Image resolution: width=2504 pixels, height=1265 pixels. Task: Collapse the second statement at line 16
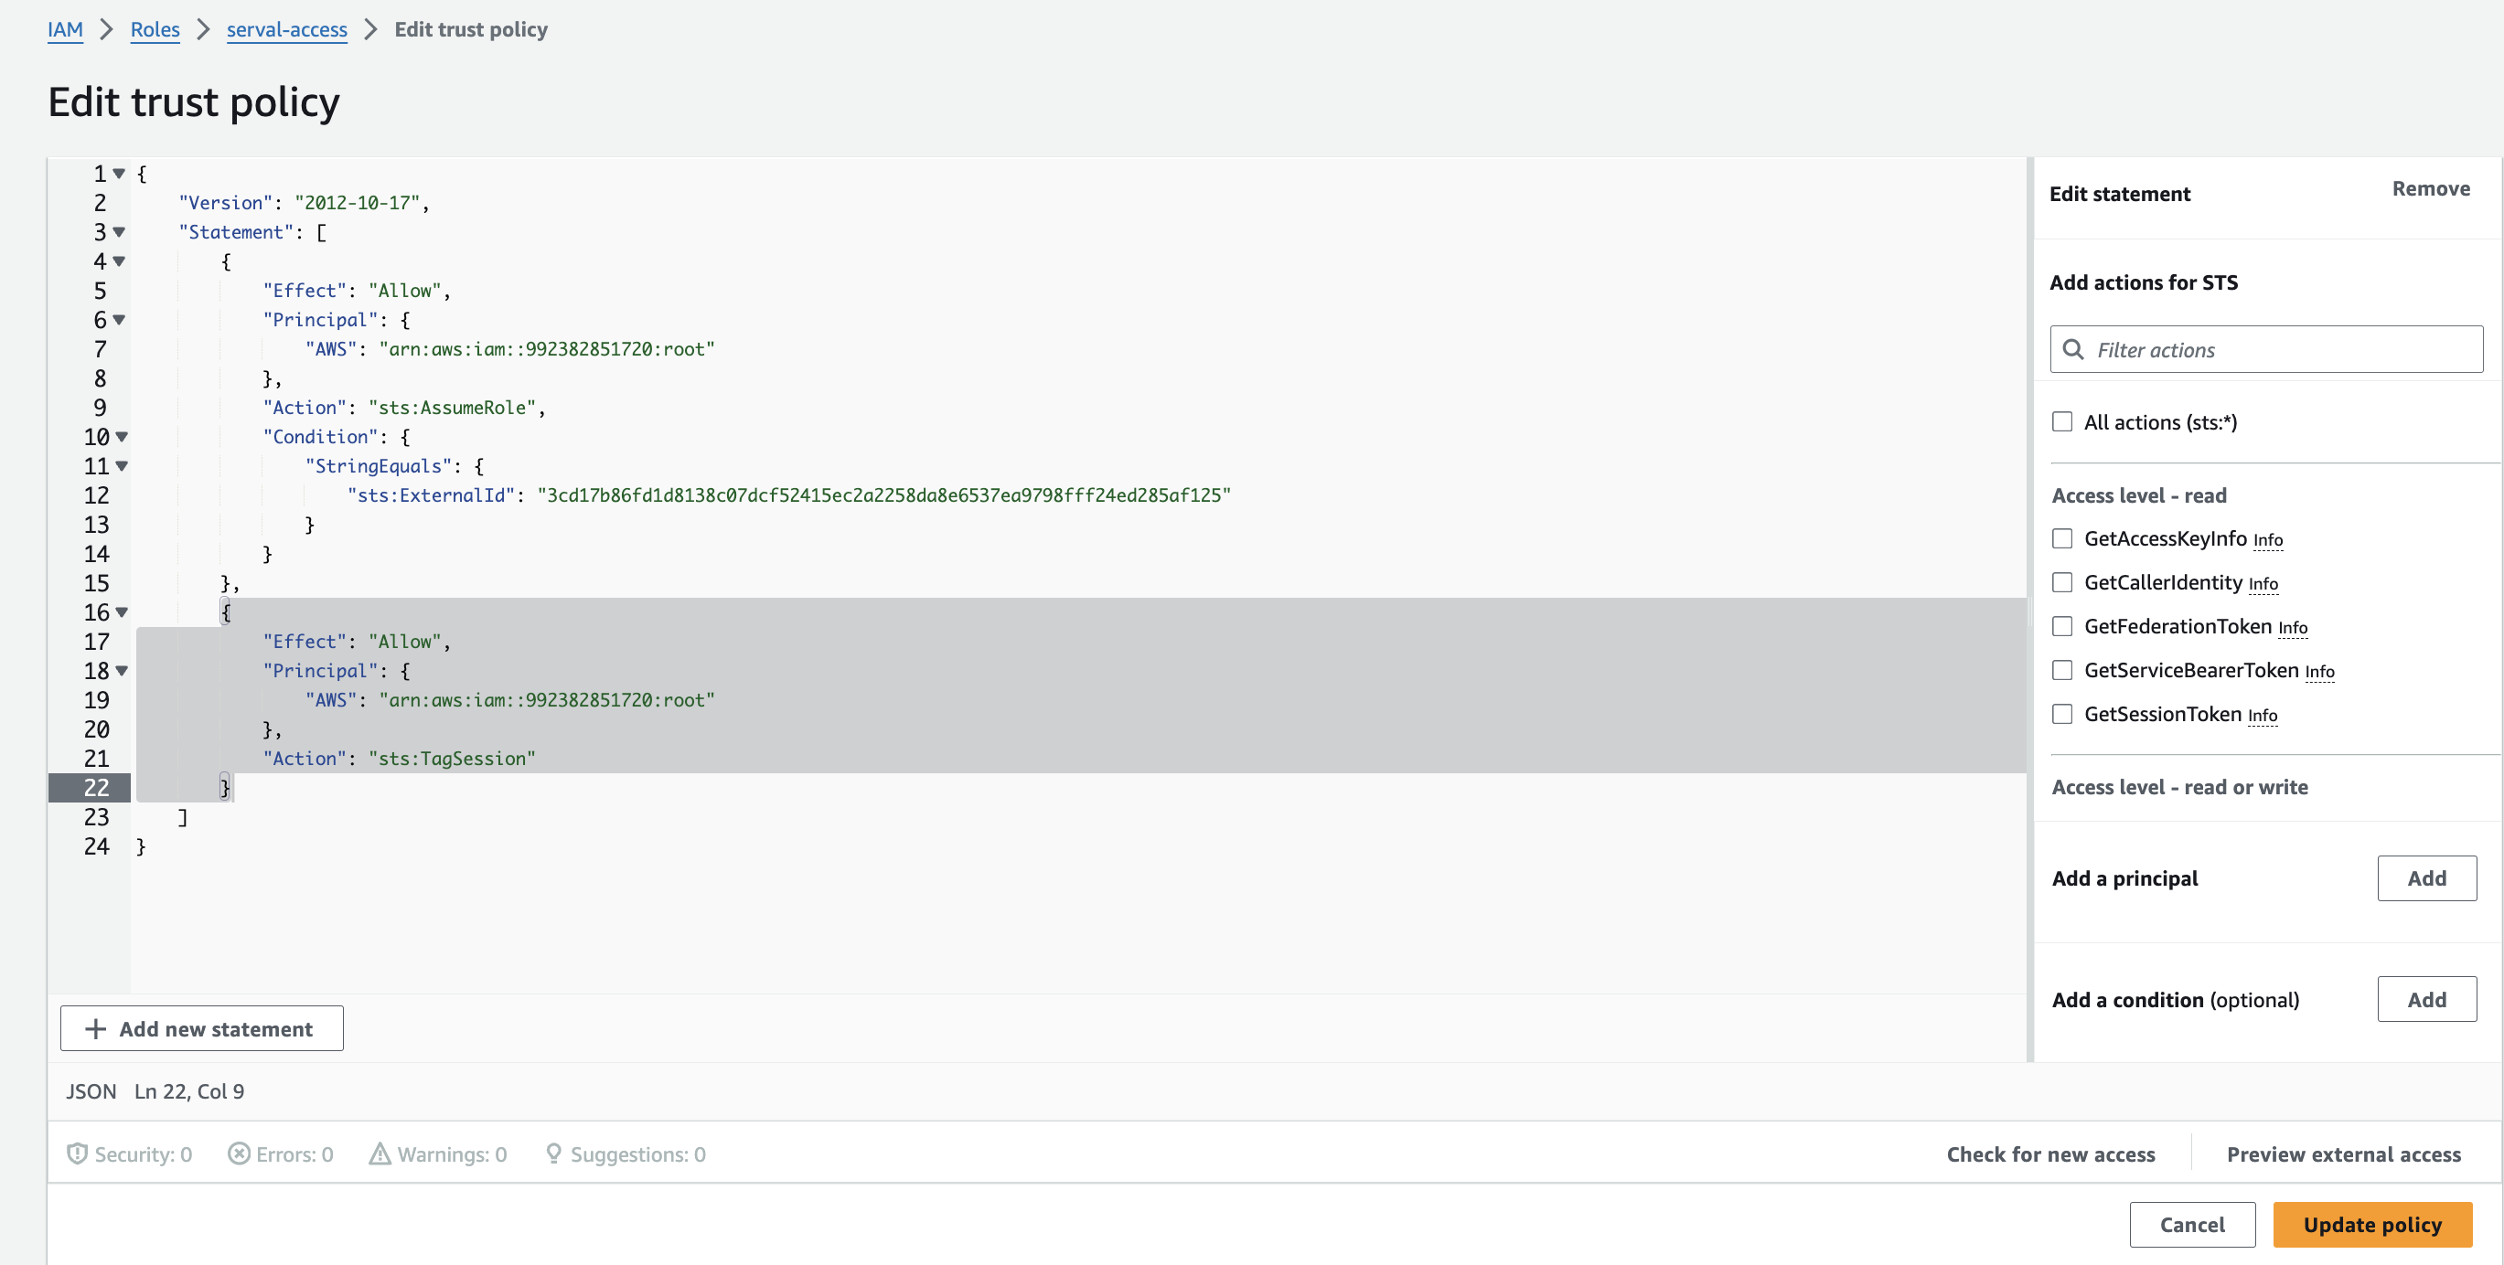(x=121, y=612)
